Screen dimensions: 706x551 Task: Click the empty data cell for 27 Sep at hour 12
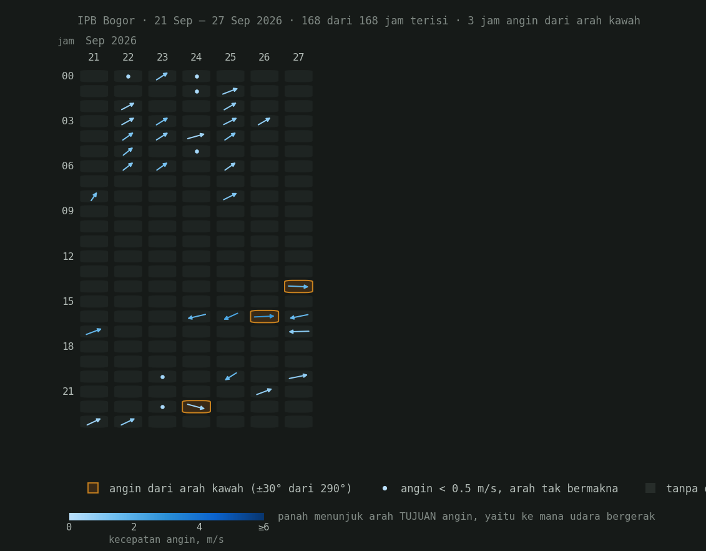pos(298,256)
